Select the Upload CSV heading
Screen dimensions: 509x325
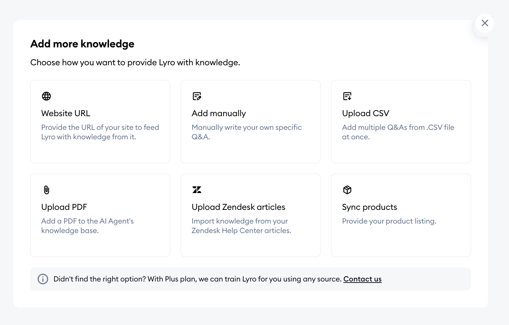(x=366, y=113)
